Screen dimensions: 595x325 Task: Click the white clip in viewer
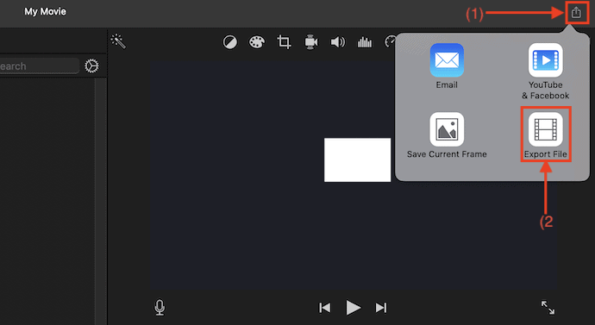(357, 160)
